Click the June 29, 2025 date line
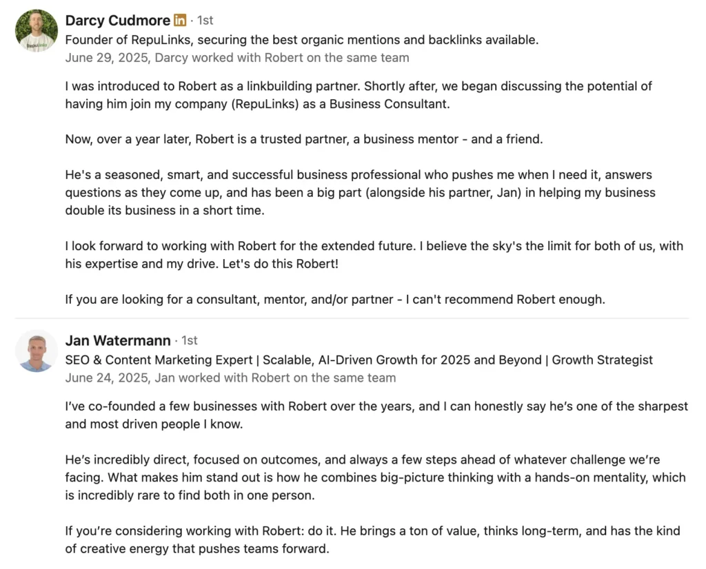 236,58
